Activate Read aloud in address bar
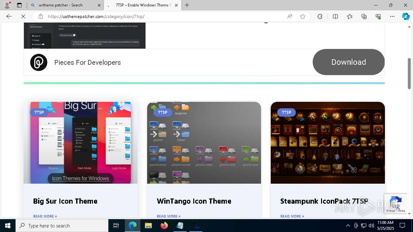The image size is (413, 232). coord(290,16)
